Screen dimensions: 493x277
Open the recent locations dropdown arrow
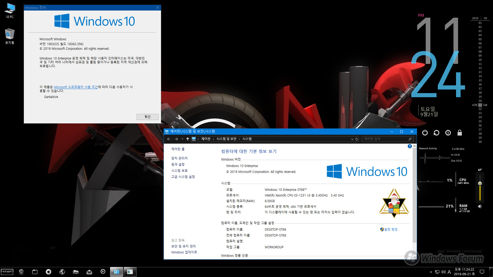click(182, 139)
